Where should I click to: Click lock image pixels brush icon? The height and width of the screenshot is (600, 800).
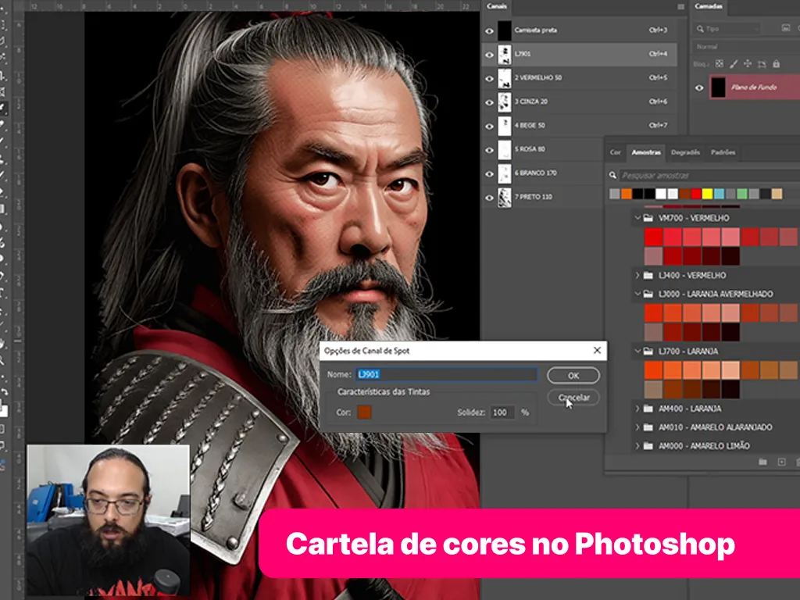[733, 63]
